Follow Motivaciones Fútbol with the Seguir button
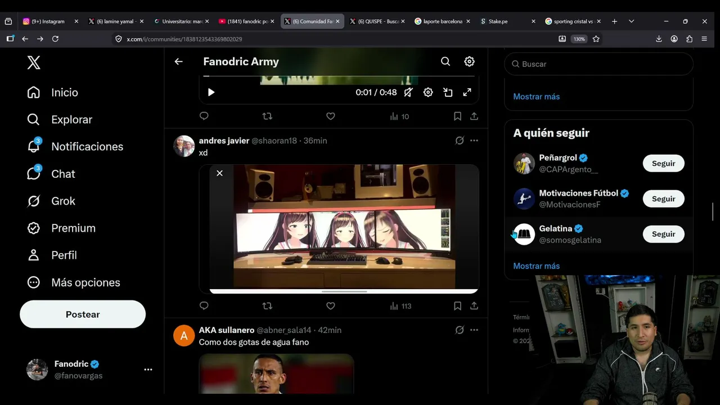Viewport: 720px width, 405px height. (x=664, y=199)
